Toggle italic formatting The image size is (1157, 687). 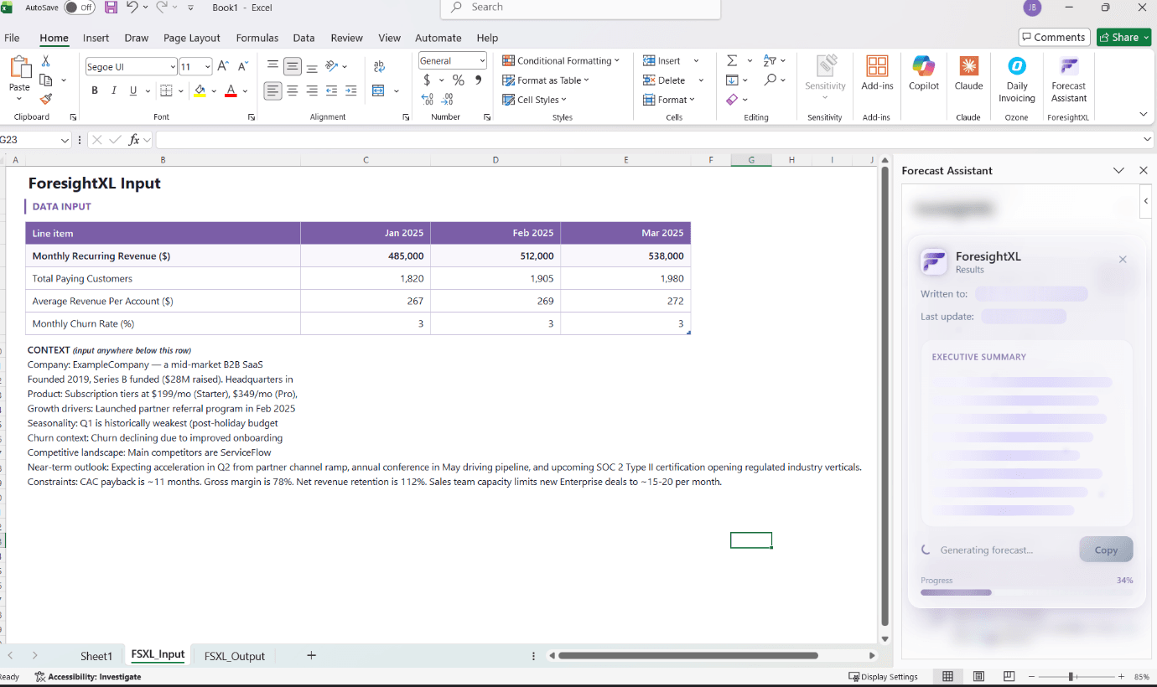113,90
